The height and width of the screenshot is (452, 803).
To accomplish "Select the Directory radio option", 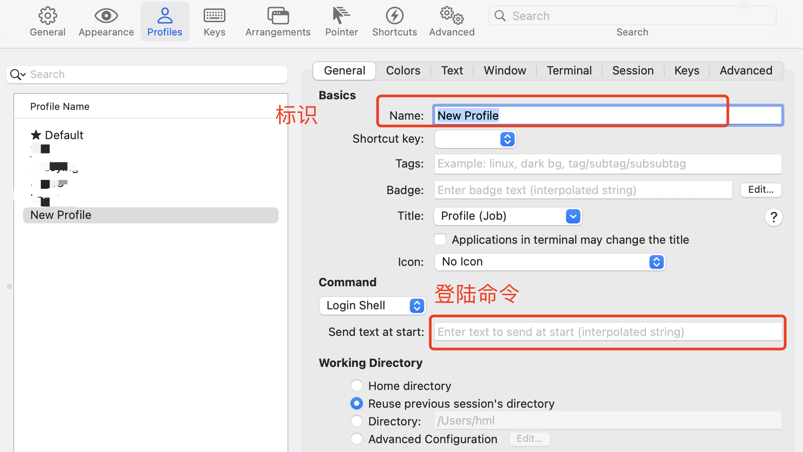I will (x=357, y=421).
